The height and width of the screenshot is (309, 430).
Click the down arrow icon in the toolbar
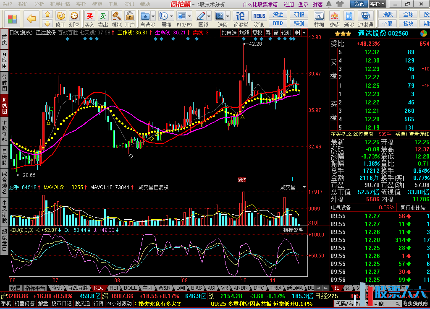click(47, 23)
